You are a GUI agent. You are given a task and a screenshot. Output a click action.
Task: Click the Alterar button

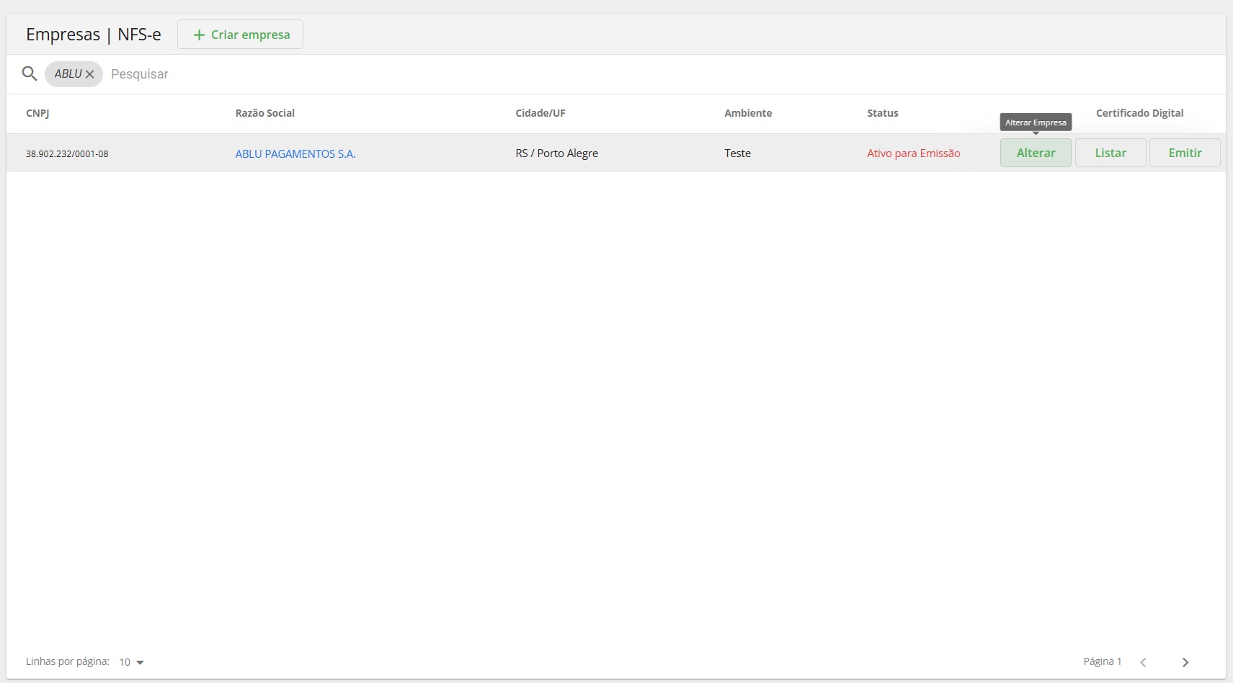pyautogui.click(x=1036, y=153)
